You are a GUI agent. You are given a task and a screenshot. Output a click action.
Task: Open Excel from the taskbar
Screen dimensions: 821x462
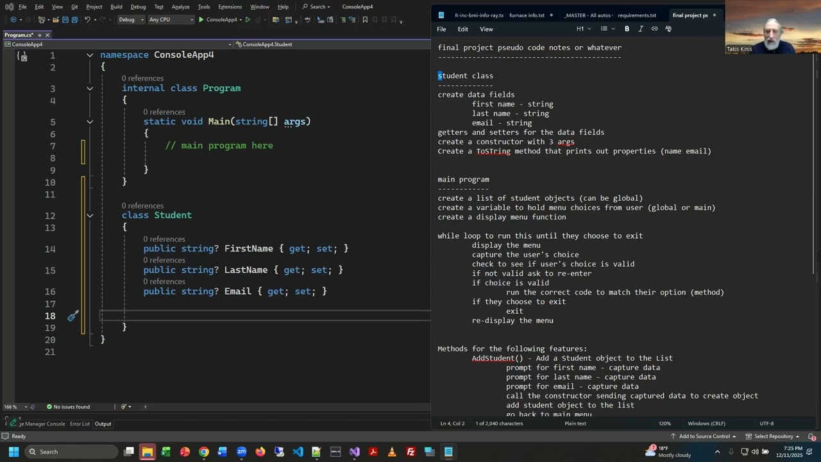click(x=166, y=452)
